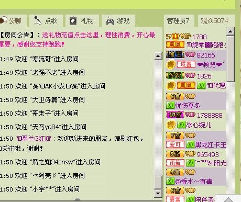
Task: Click the green 6 icon beside 忧伤夏冬
Action: click(170, 105)
